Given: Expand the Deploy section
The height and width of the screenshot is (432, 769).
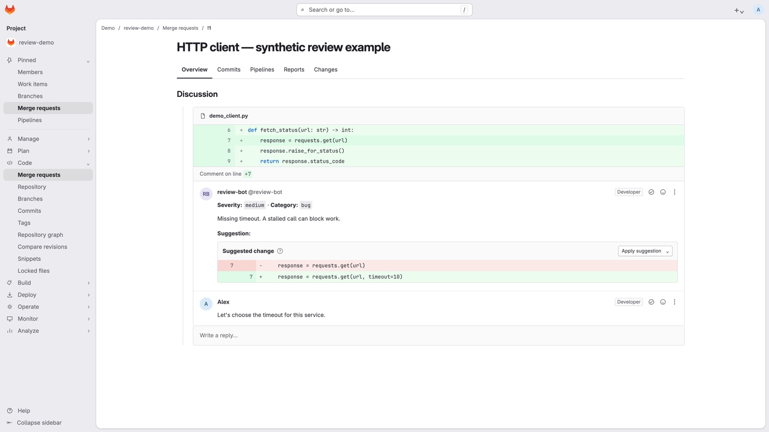Looking at the screenshot, I should (x=88, y=295).
